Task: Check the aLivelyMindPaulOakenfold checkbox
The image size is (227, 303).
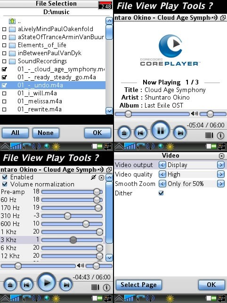Action: [4, 29]
